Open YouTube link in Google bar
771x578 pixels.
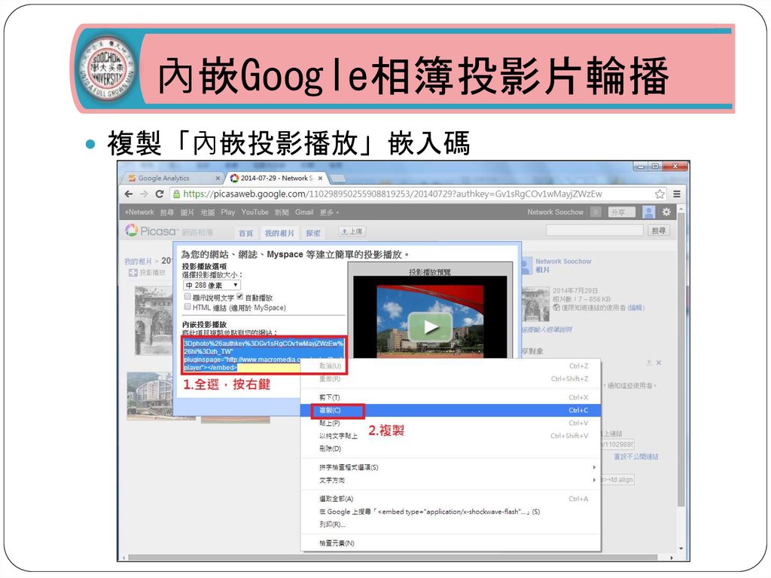point(254,213)
